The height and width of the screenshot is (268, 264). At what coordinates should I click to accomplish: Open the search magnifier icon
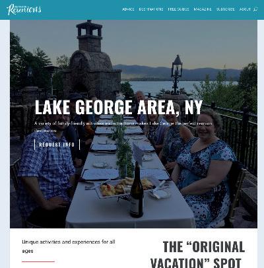pyautogui.click(x=255, y=9)
